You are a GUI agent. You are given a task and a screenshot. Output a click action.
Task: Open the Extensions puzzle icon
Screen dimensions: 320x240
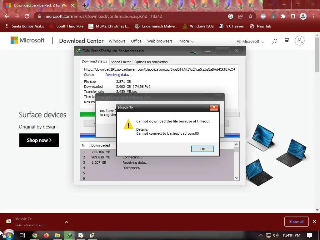pyautogui.click(x=283, y=16)
